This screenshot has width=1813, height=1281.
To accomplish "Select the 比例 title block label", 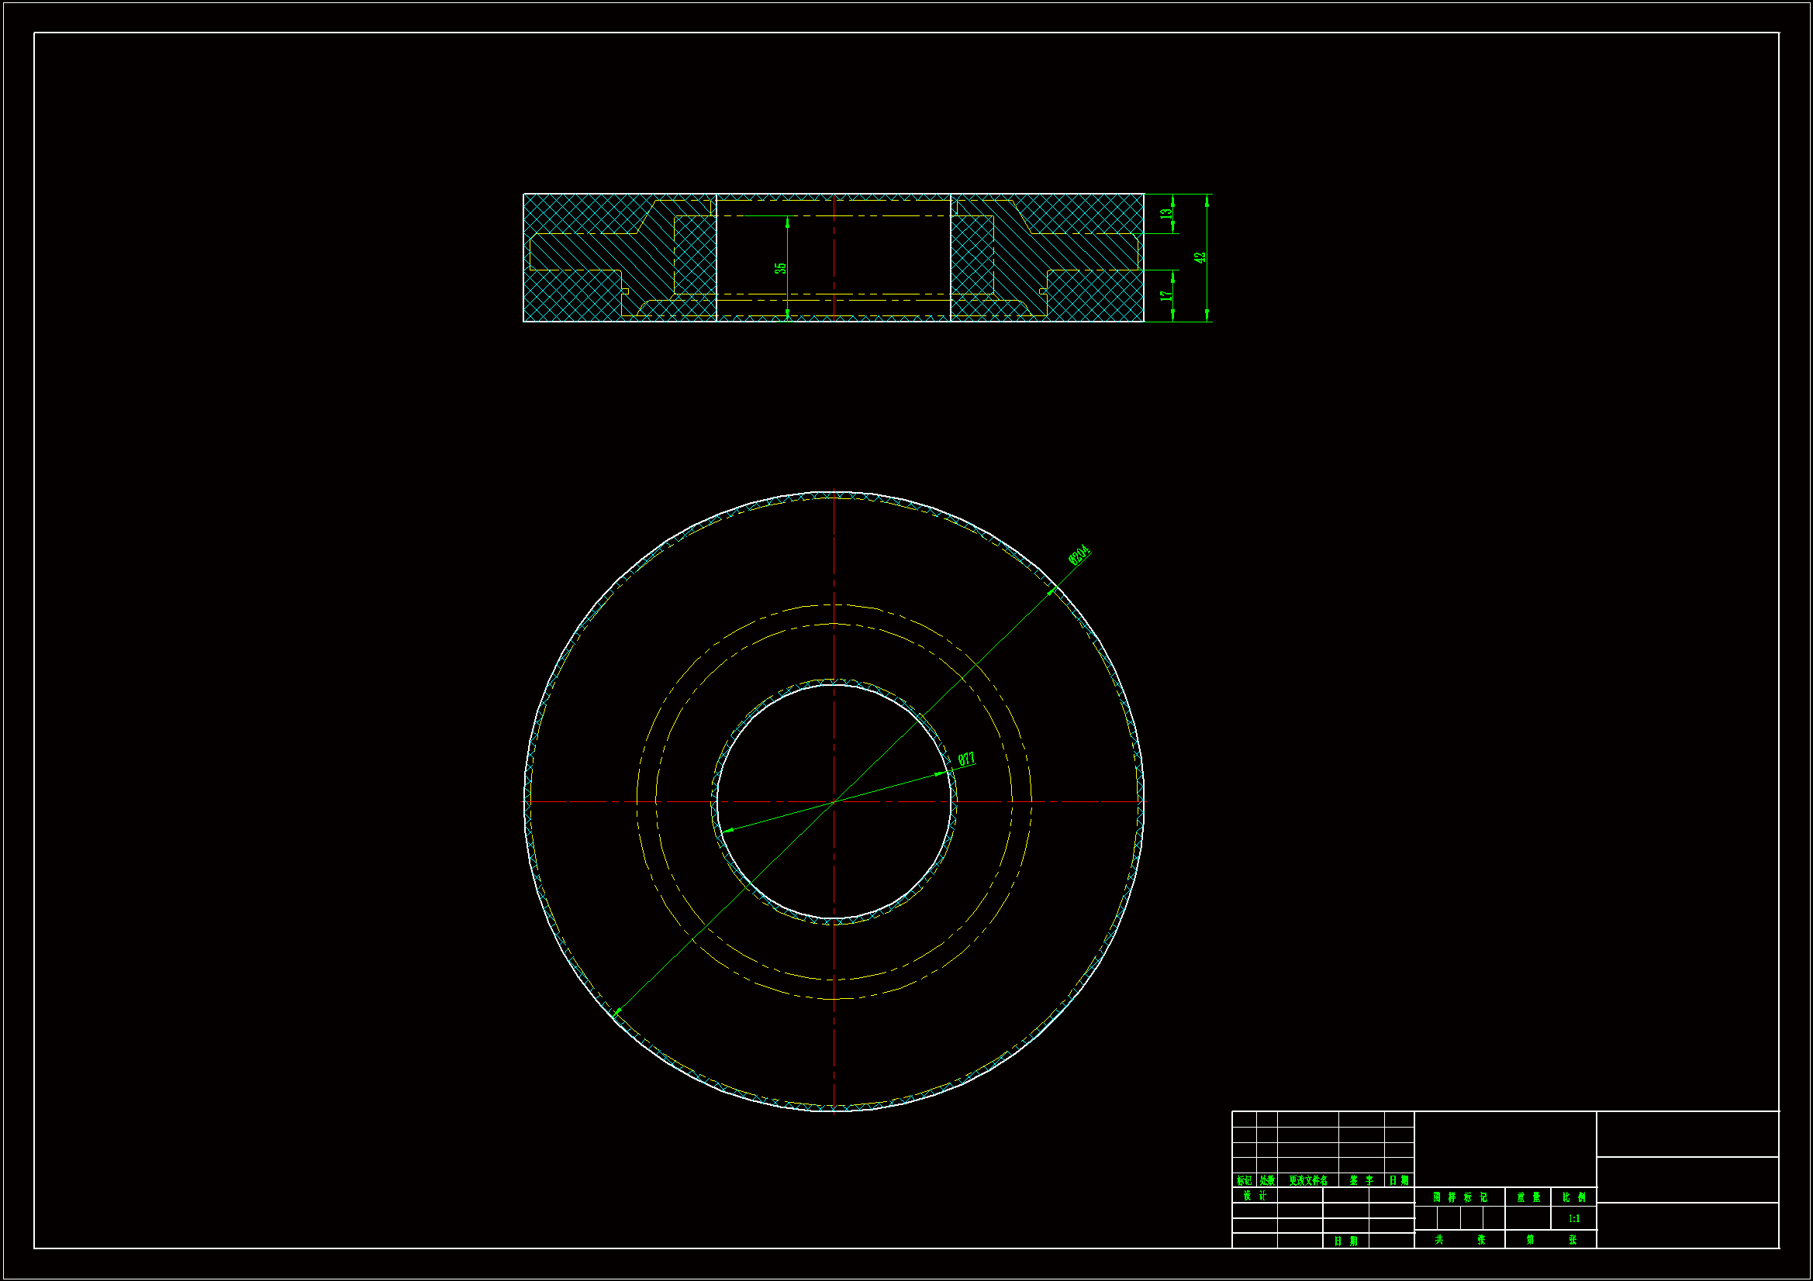I will click(1573, 1197).
